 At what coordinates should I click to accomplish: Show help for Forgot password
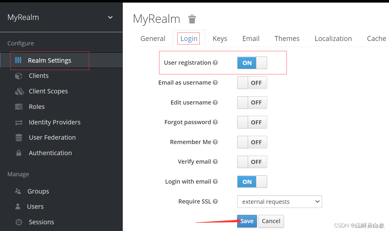[x=215, y=122]
